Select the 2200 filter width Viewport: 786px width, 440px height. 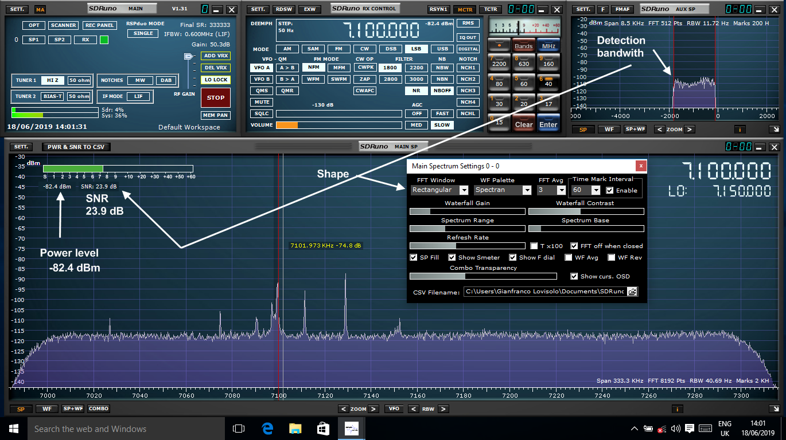(x=417, y=68)
